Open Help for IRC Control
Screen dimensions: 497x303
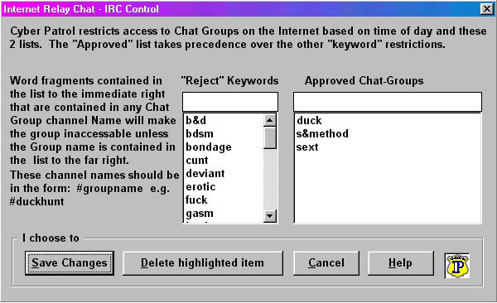pyautogui.click(x=401, y=263)
